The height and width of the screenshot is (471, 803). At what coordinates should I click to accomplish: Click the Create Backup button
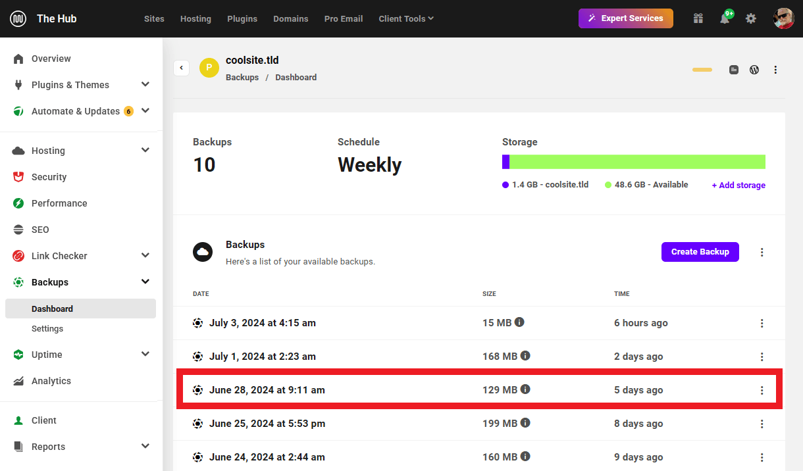pyautogui.click(x=700, y=251)
